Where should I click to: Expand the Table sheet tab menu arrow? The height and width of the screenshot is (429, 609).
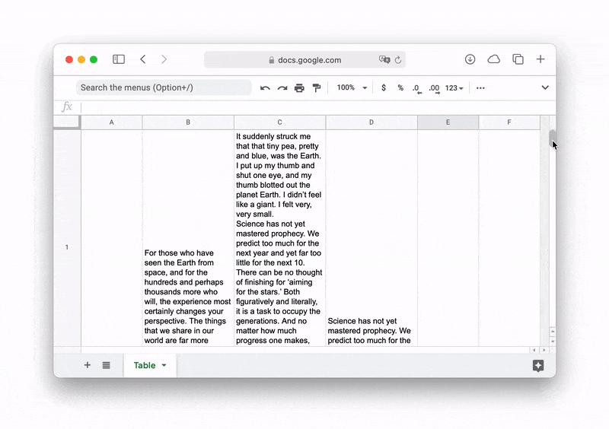click(x=164, y=366)
